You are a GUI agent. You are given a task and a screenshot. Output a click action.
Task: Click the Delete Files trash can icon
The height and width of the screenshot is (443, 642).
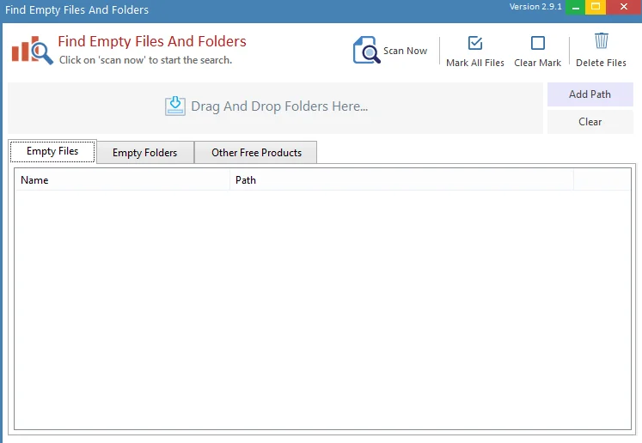point(601,41)
